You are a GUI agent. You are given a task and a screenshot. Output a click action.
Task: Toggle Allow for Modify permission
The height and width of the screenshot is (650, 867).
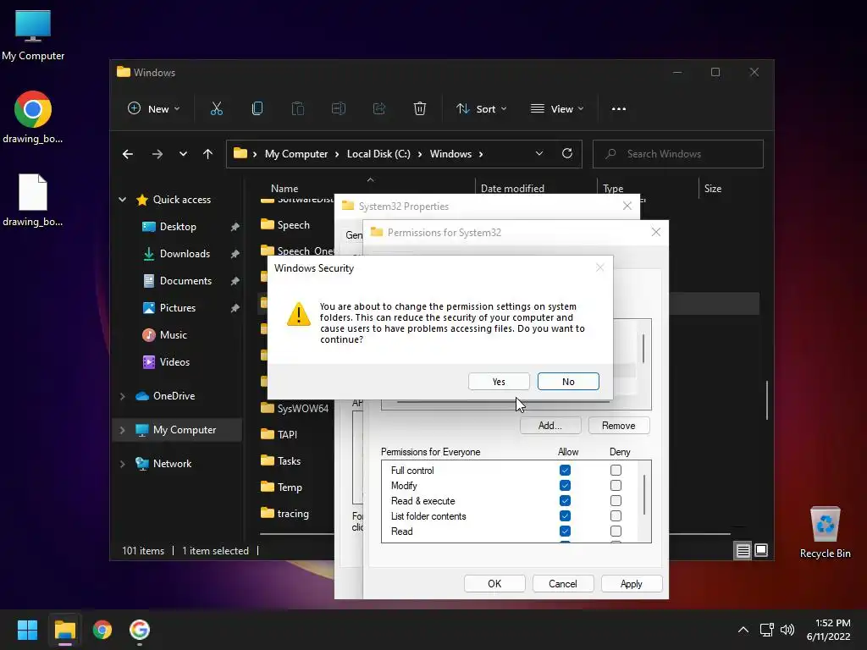(565, 486)
